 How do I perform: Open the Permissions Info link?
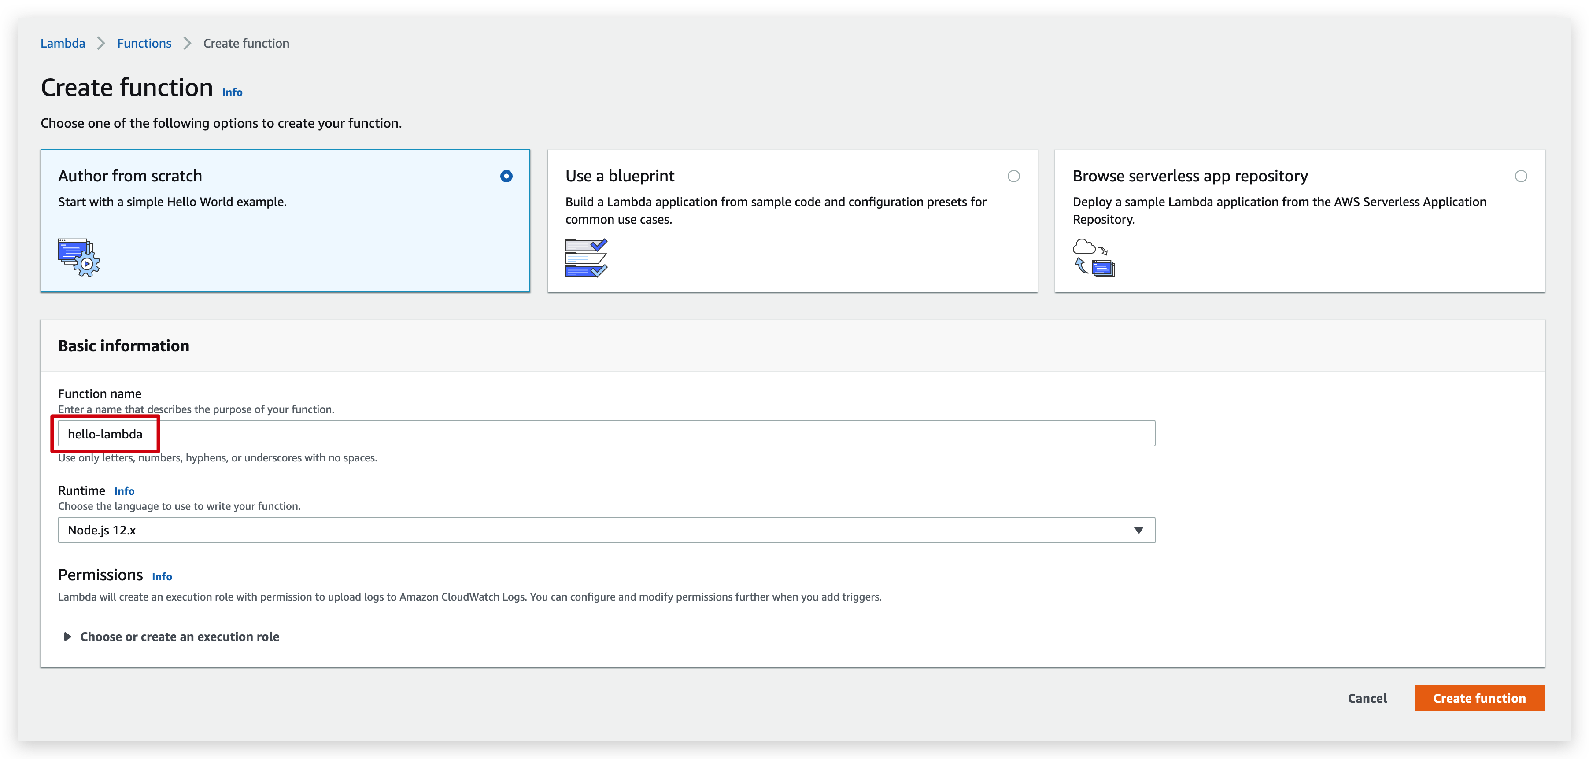[162, 576]
